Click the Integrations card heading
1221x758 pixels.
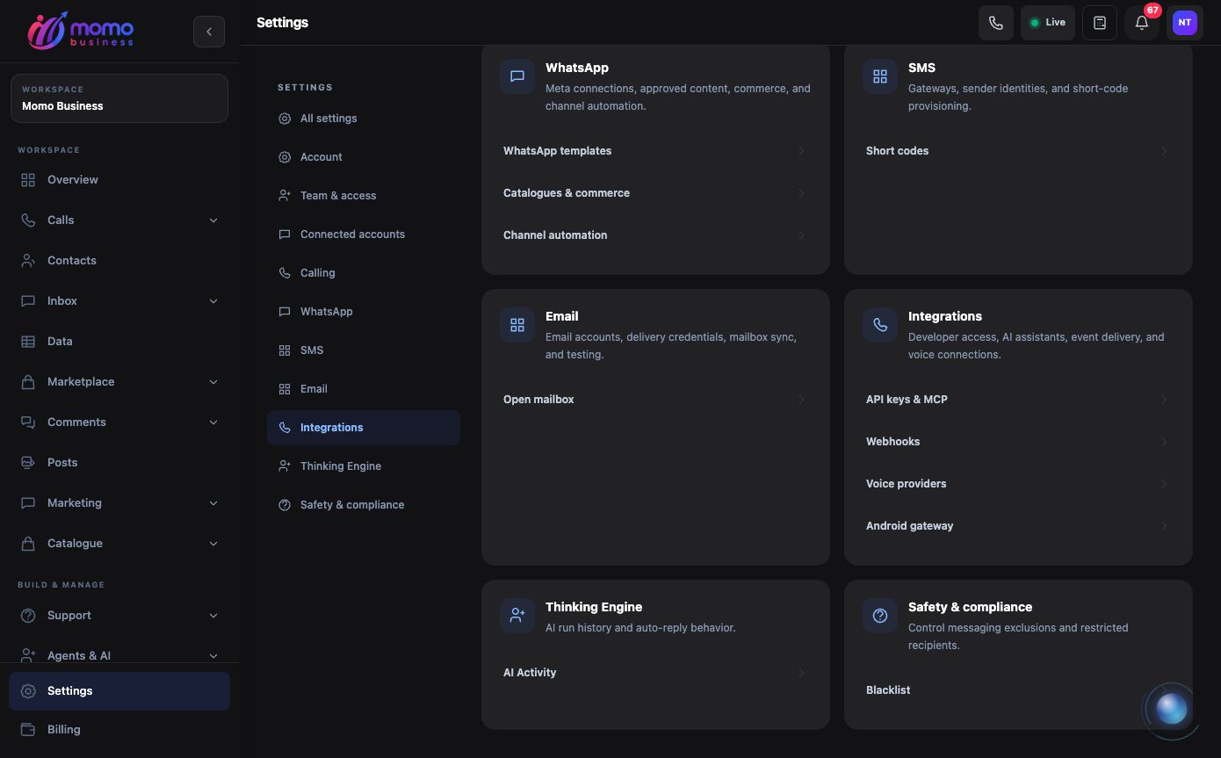click(945, 316)
